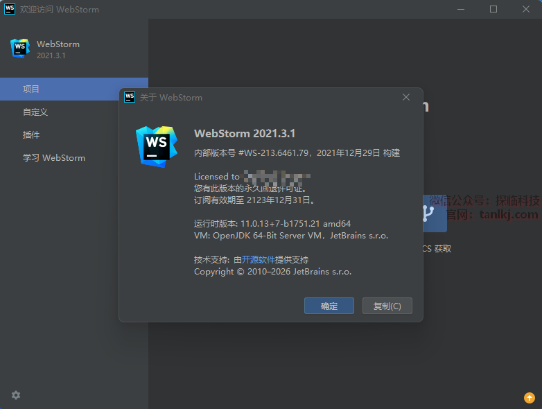Click the WS icon in welcome window title bar
This screenshot has height=409, width=542.
(9, 9)
